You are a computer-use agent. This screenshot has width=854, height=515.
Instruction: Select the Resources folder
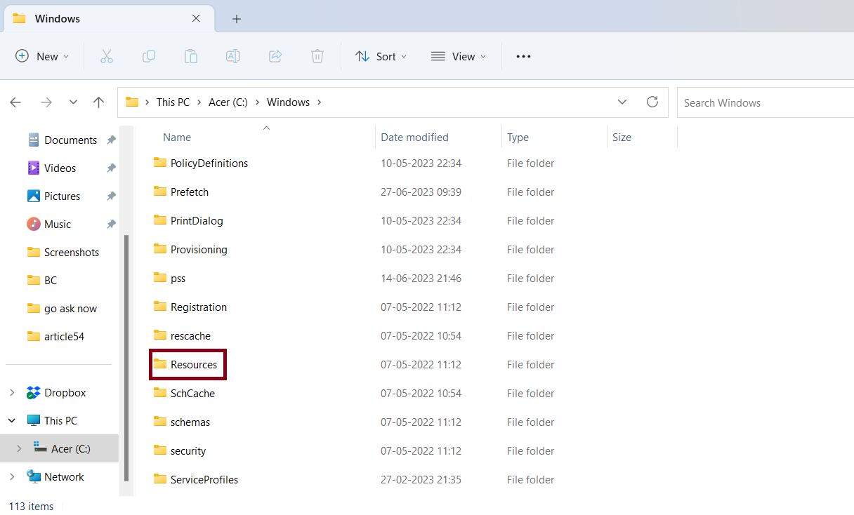[193, 365]
